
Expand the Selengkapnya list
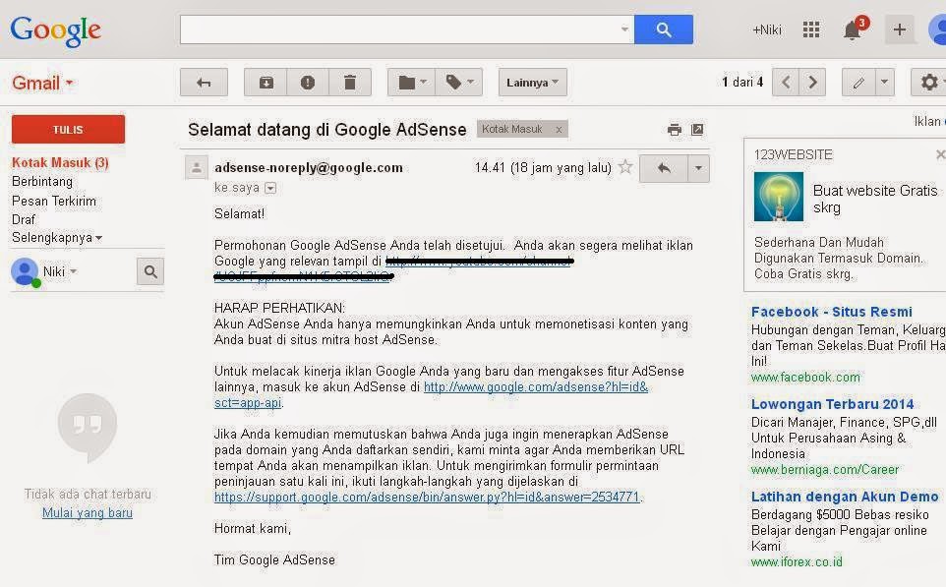pos(57,238)
